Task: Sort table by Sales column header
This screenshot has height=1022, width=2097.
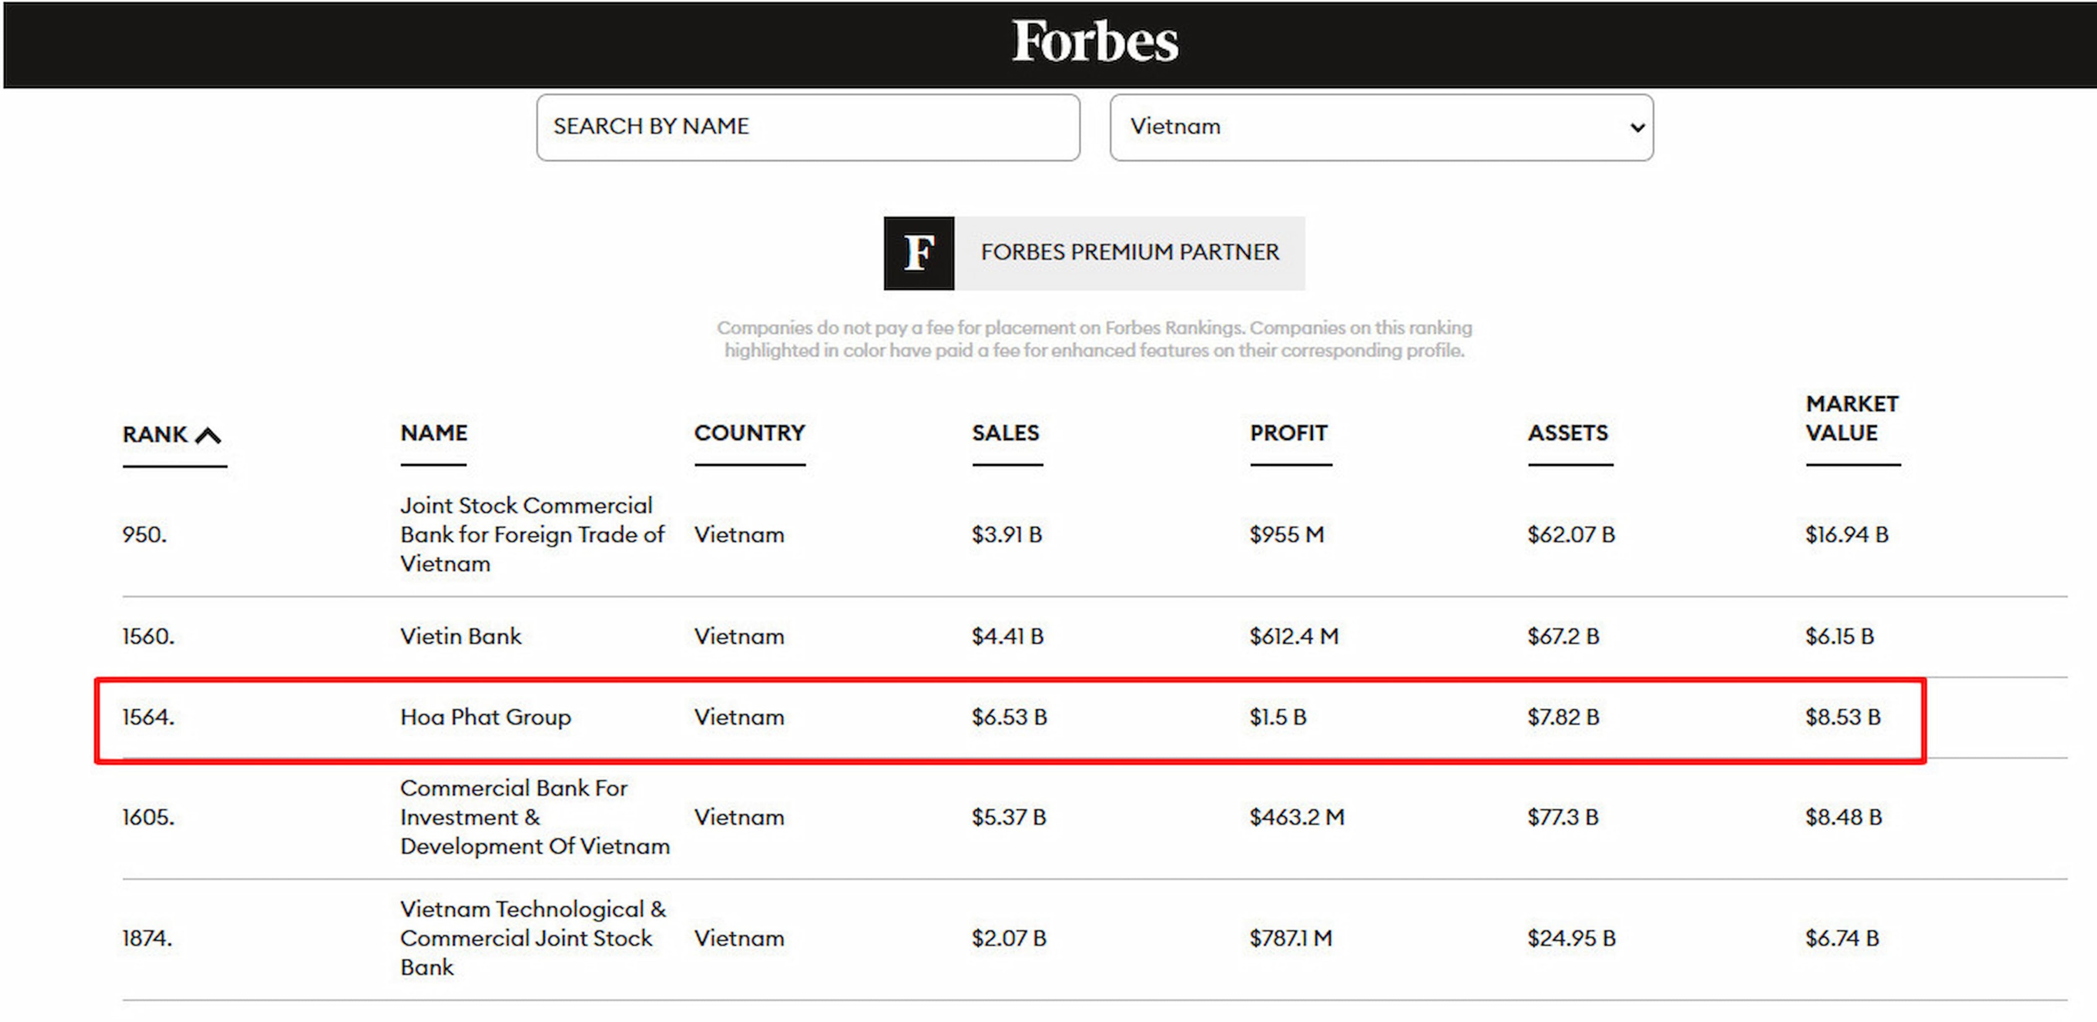Action: [1005, 433]
